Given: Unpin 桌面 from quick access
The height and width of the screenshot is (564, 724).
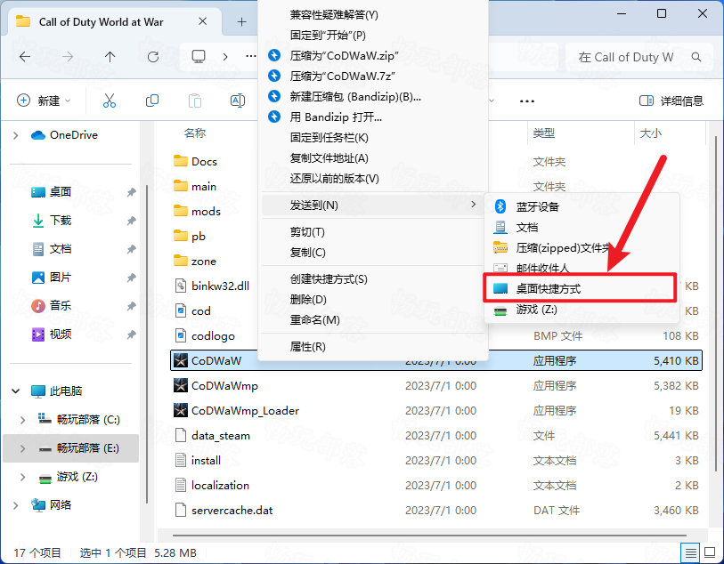Looking at the screenshot, I should click(x=132, y=192).
